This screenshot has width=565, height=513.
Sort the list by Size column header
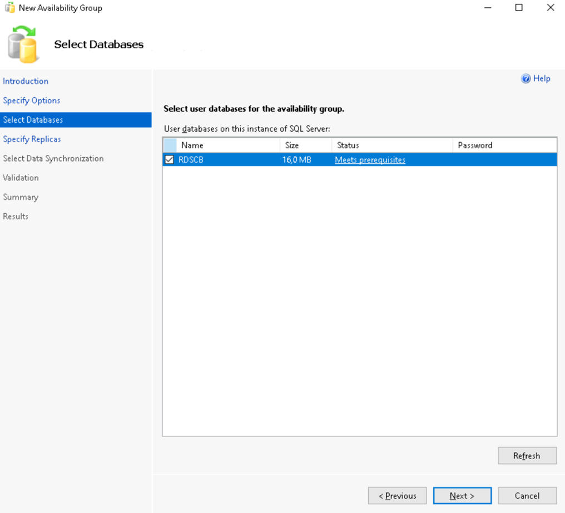306,145
